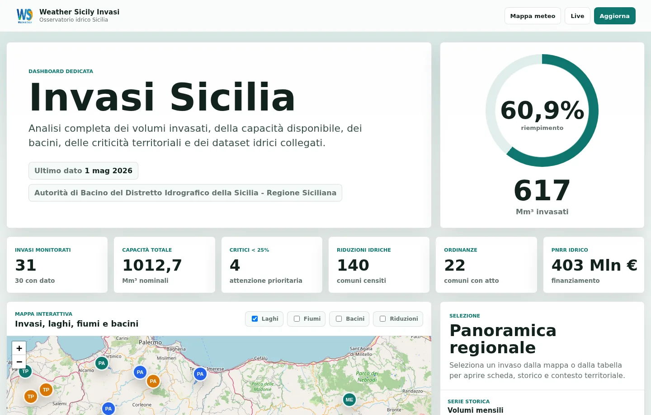
Task: Open the Riduzioni idriche card
Action: pos(379,265)
